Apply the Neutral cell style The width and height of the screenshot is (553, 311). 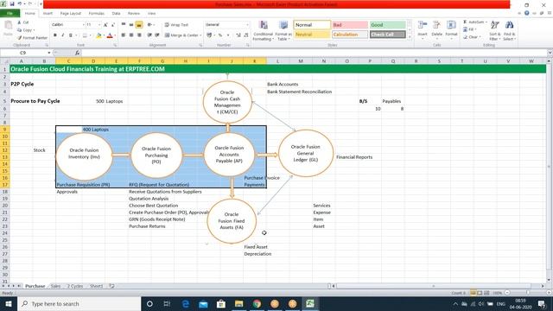pyautogui.click(x=312, y=35)
